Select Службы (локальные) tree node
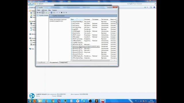The height and width of the screenshot is (103, 184). click(43, 15)
